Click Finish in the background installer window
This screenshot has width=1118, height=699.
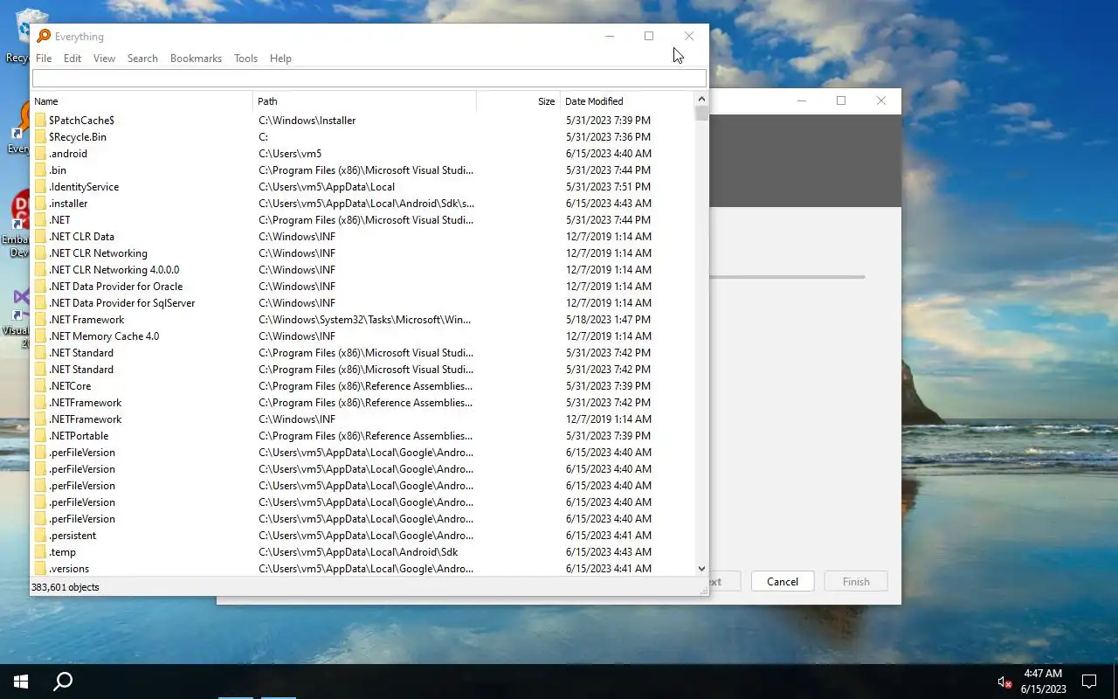pos(856,582)
